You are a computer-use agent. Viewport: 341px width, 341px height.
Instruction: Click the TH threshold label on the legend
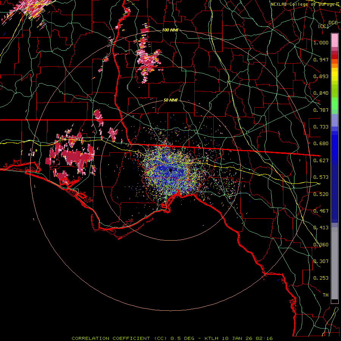[x=325, y=295]
